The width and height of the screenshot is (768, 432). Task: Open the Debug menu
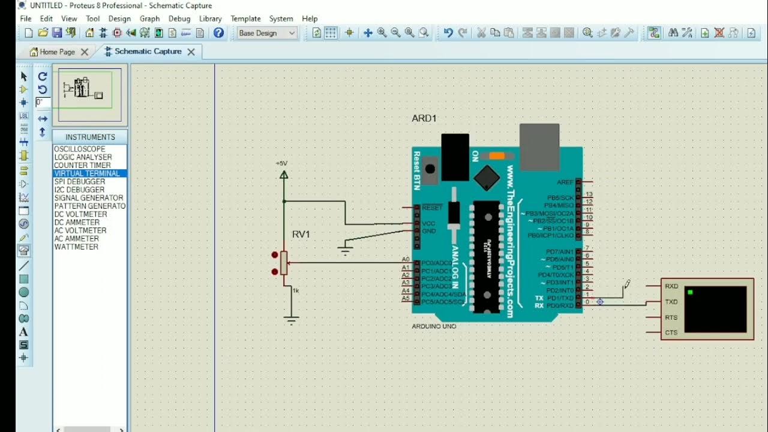tap(179, 19)
